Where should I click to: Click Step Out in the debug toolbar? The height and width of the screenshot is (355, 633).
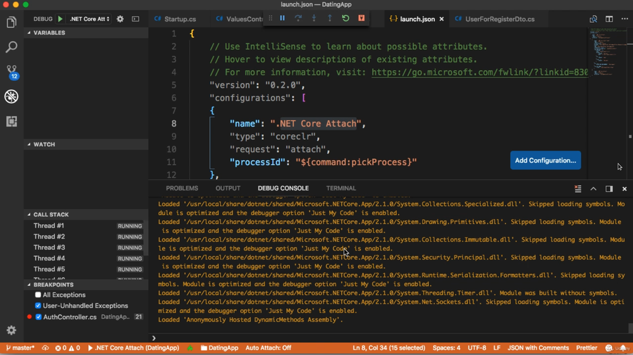pos(329,18)
